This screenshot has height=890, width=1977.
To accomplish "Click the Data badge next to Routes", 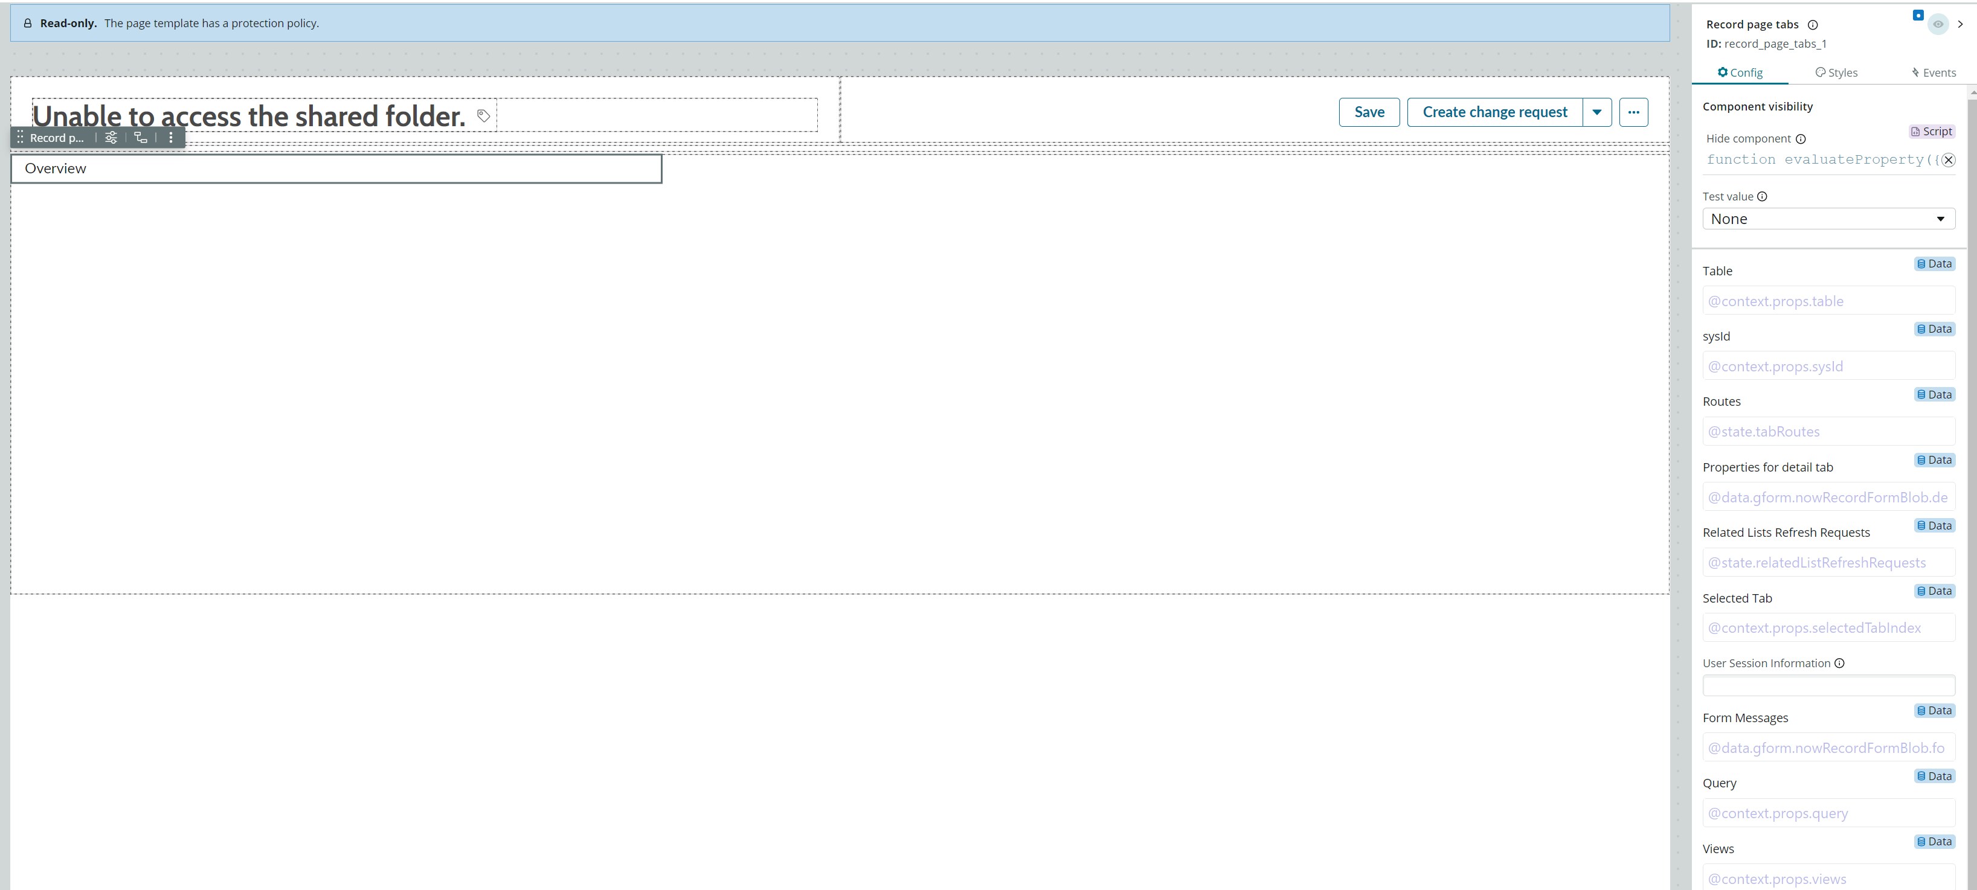I will [1934, 394].
